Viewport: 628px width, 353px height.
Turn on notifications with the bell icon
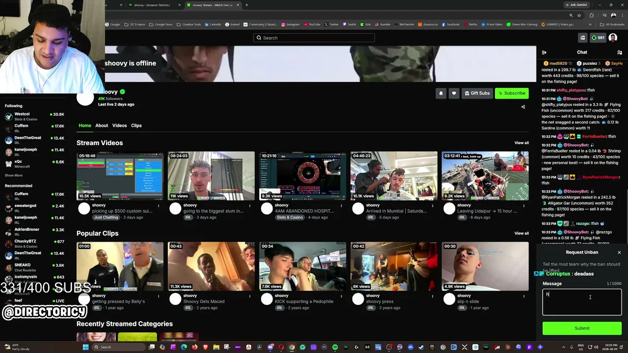pos(441,93)
